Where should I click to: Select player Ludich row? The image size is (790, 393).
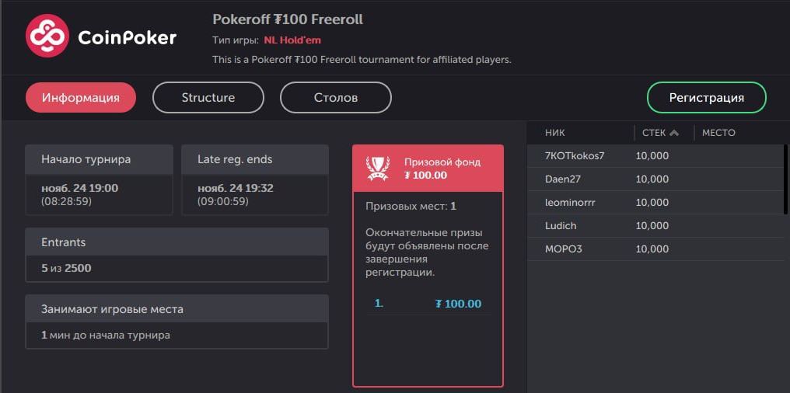click(561, 226)
